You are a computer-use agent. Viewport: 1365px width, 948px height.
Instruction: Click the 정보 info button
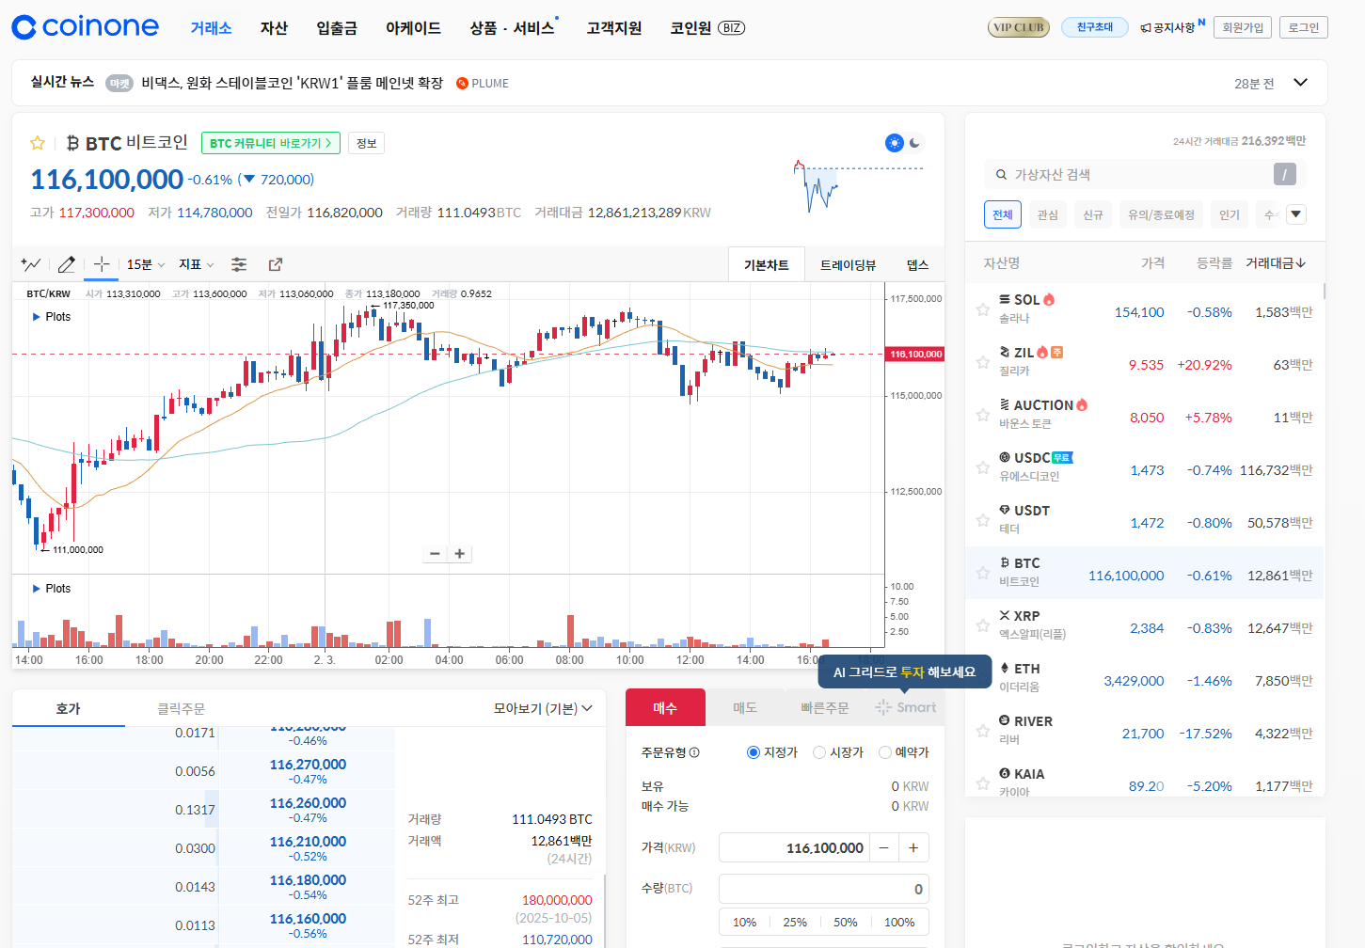[x=367, y=143]
